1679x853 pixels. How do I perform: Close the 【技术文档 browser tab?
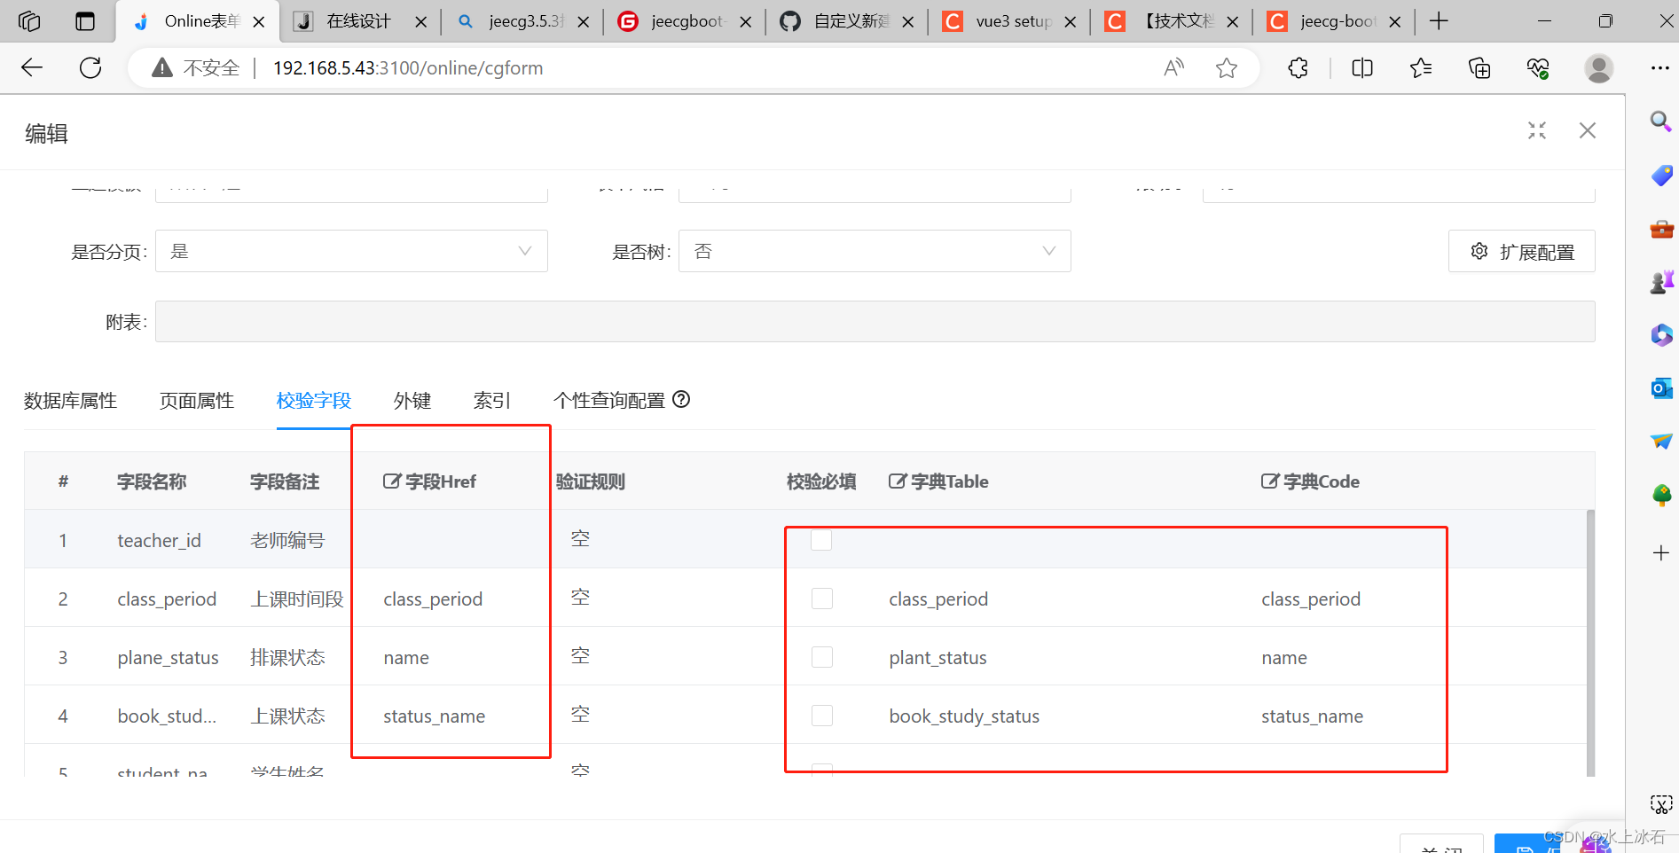(1233, 22)
